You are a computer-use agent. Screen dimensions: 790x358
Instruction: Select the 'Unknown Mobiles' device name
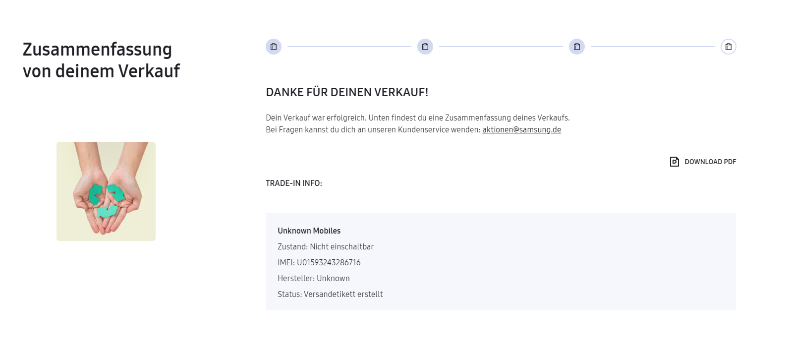[309, 231]
